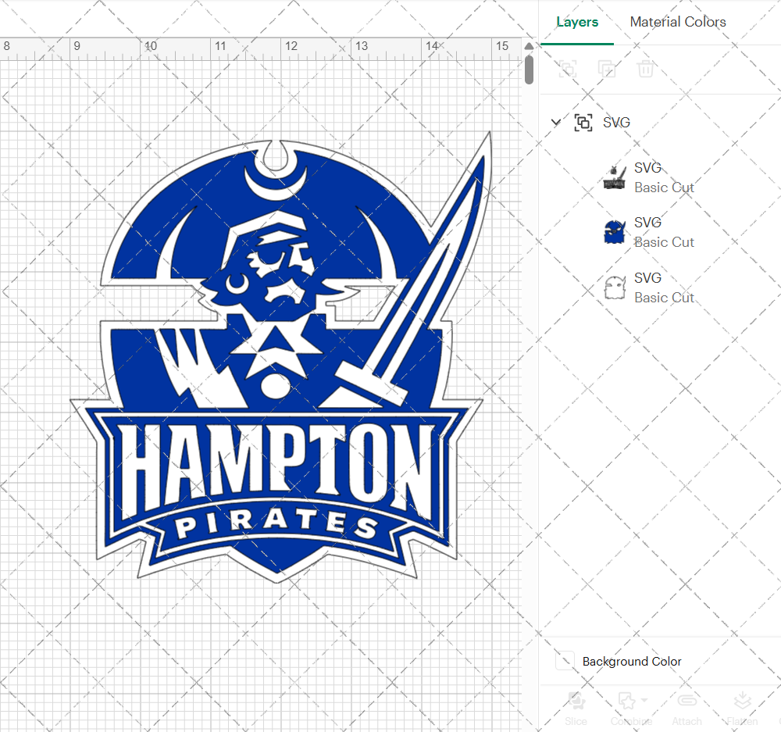
Task: Click the Flatten button
Action: coord(742,708)
